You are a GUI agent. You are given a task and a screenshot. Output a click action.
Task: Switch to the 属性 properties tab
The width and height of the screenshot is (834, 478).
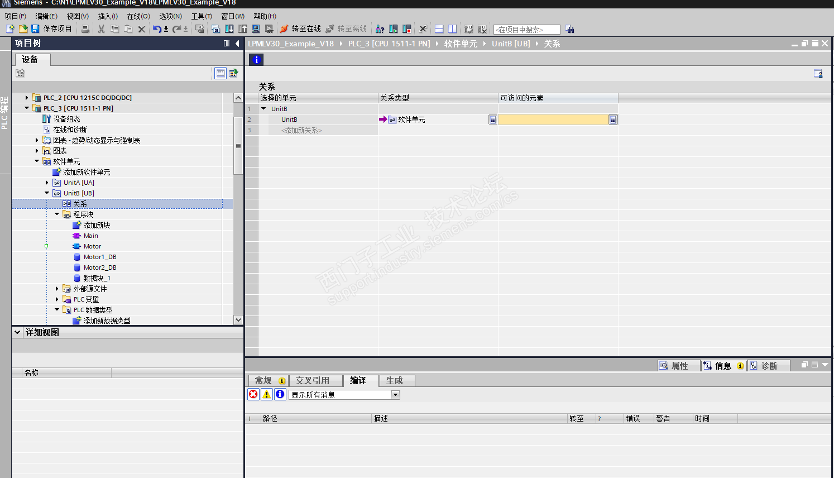[x=679, y=366]
